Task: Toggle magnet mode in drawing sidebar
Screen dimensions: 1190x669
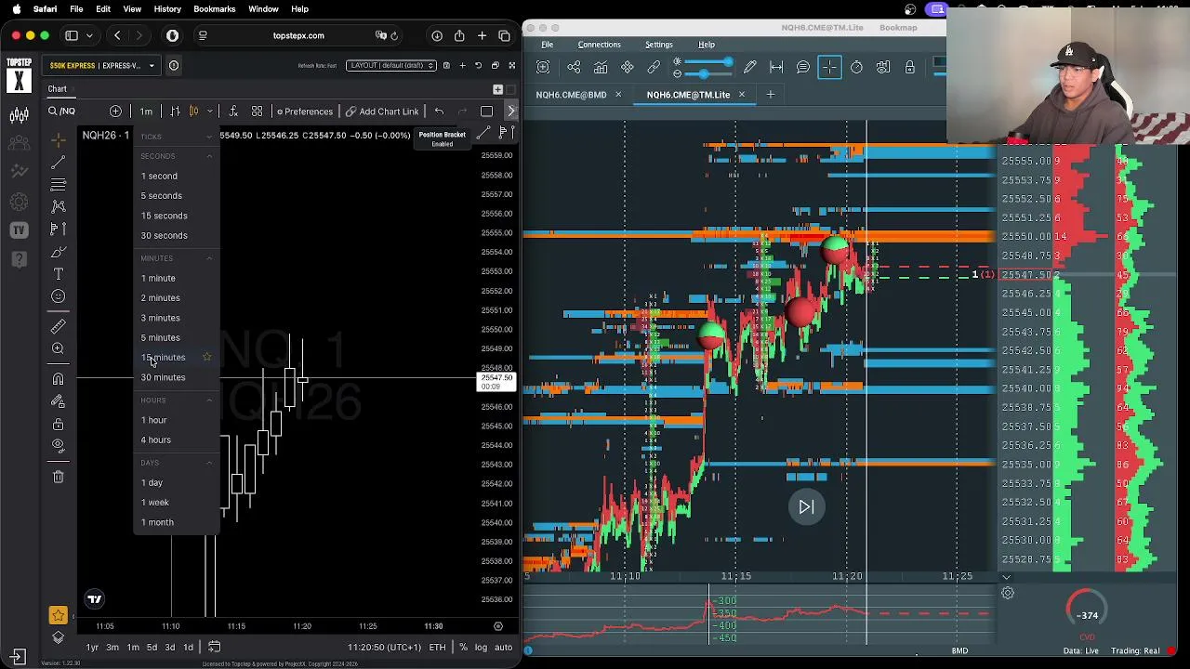Action: click(x=58, y=379)
